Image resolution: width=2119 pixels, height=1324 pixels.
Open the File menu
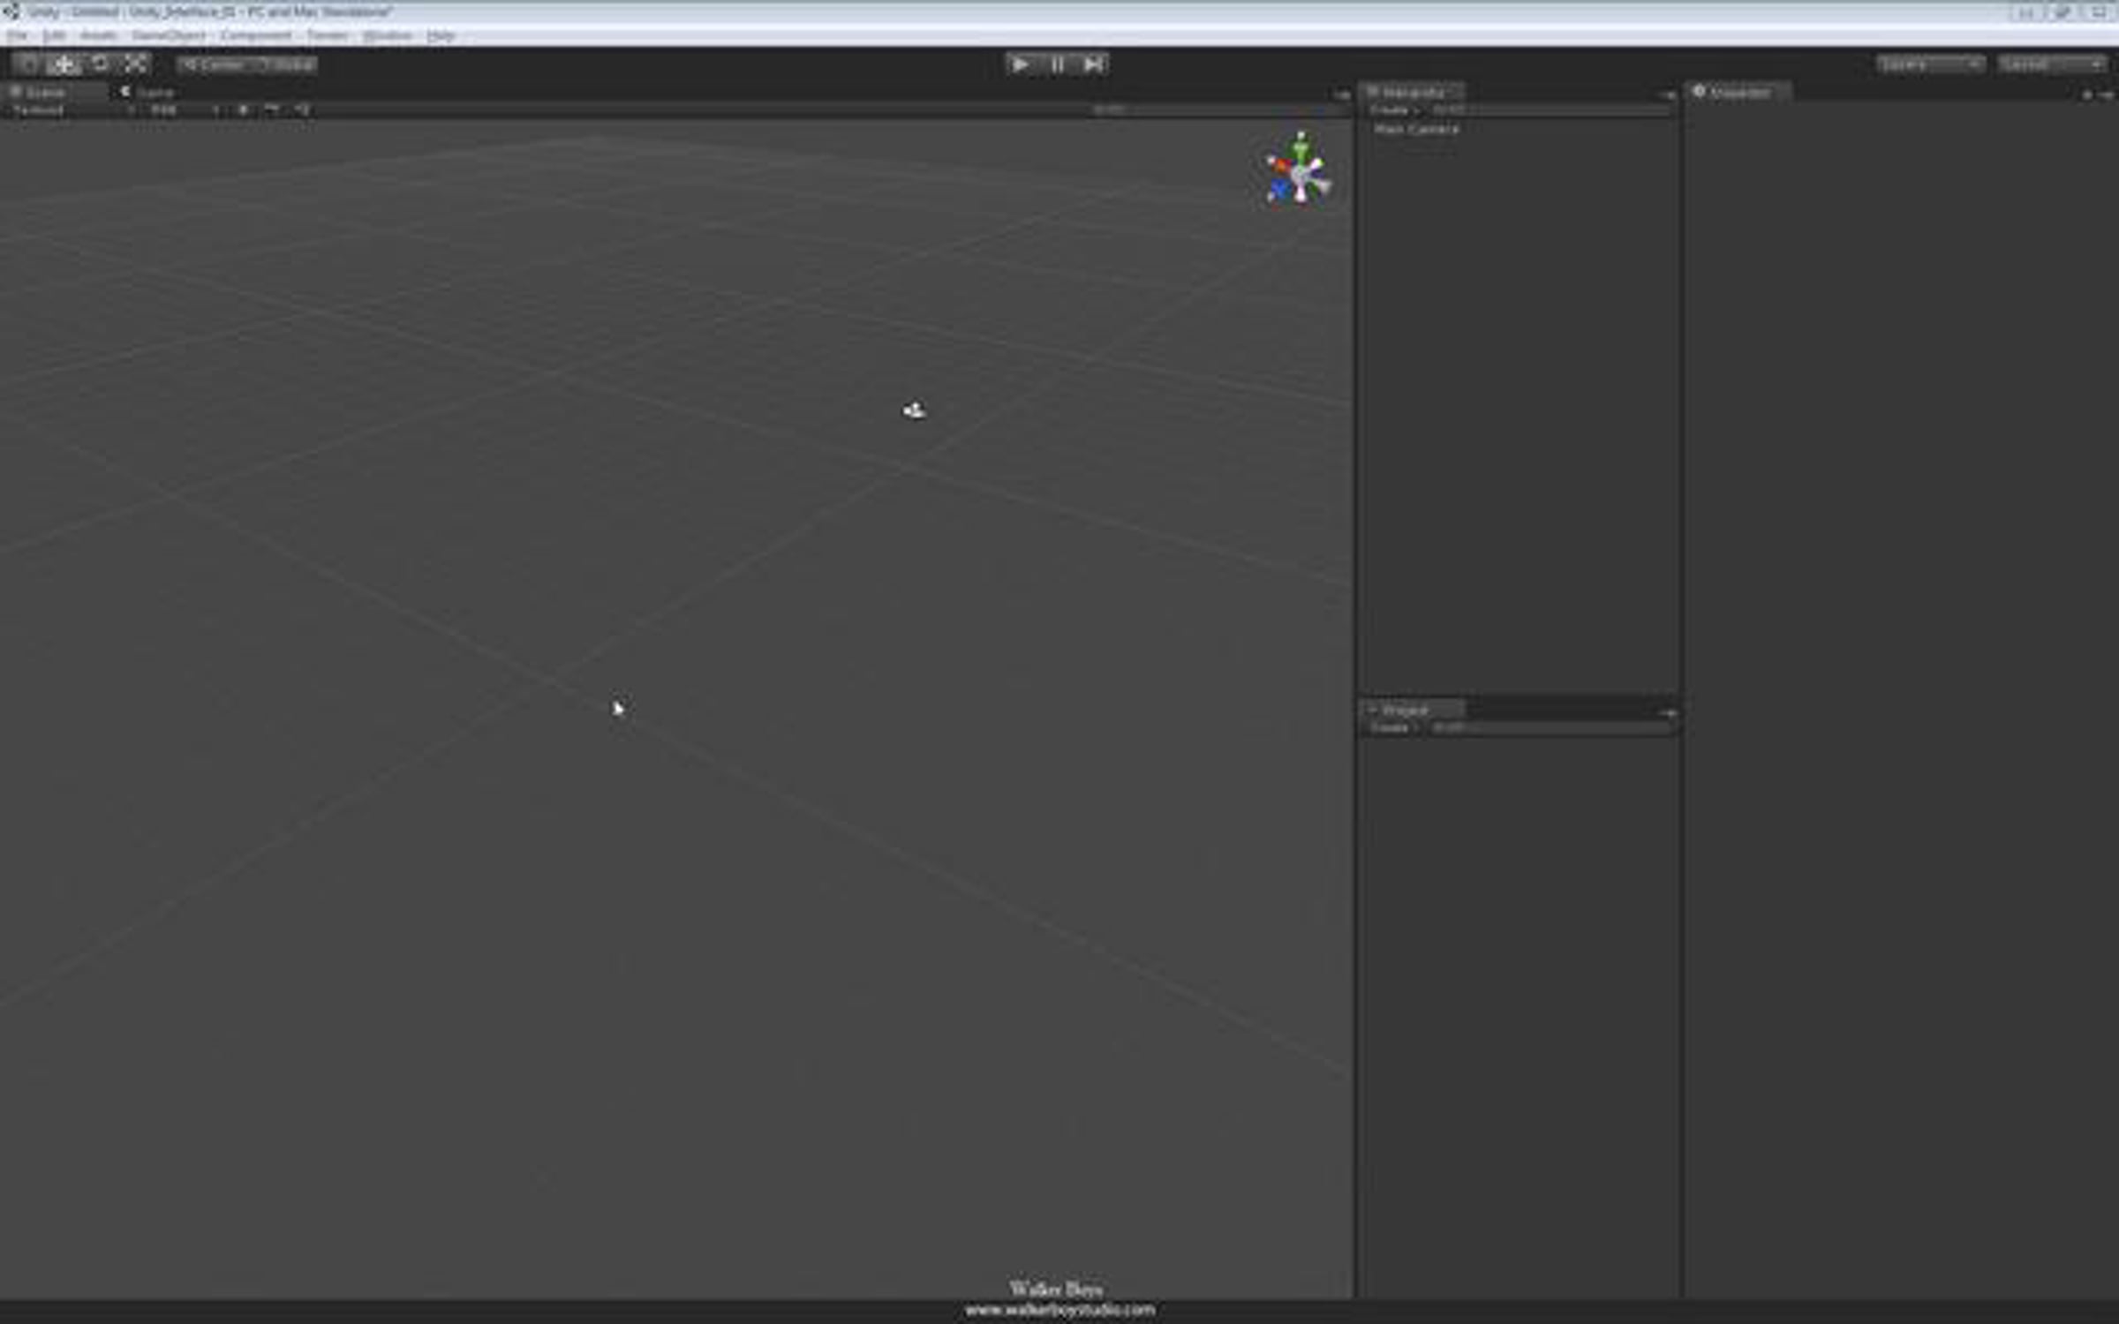coord(17,36)
